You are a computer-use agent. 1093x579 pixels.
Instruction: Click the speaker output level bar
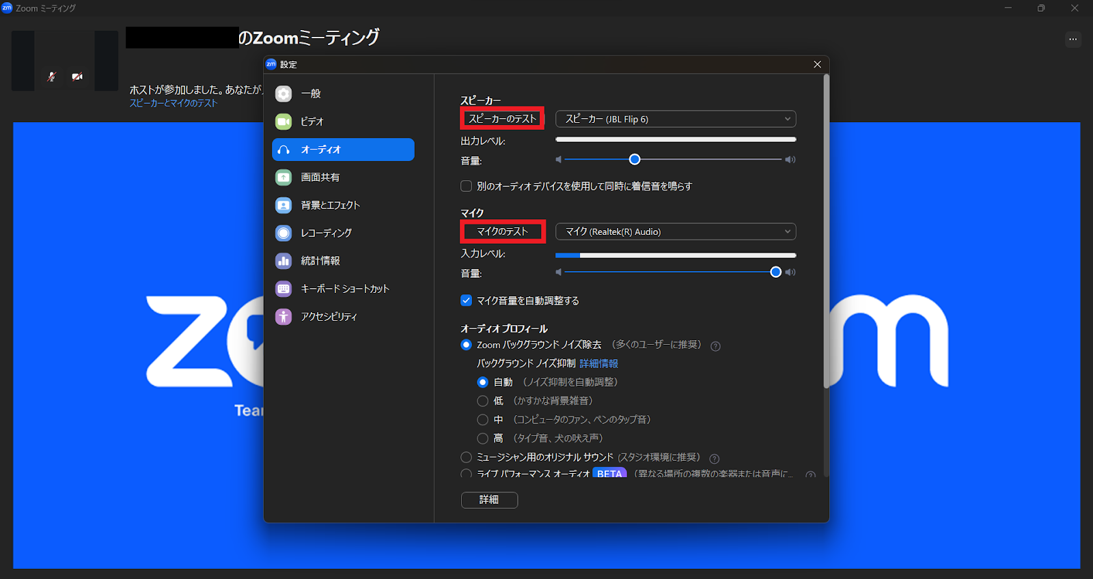[676, 139]
